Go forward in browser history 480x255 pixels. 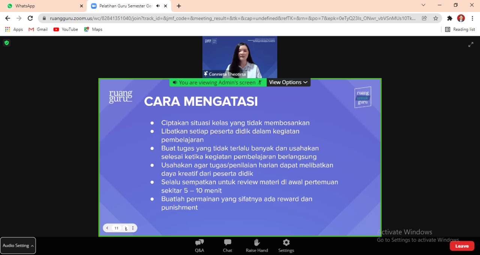[x=19, y=18]
